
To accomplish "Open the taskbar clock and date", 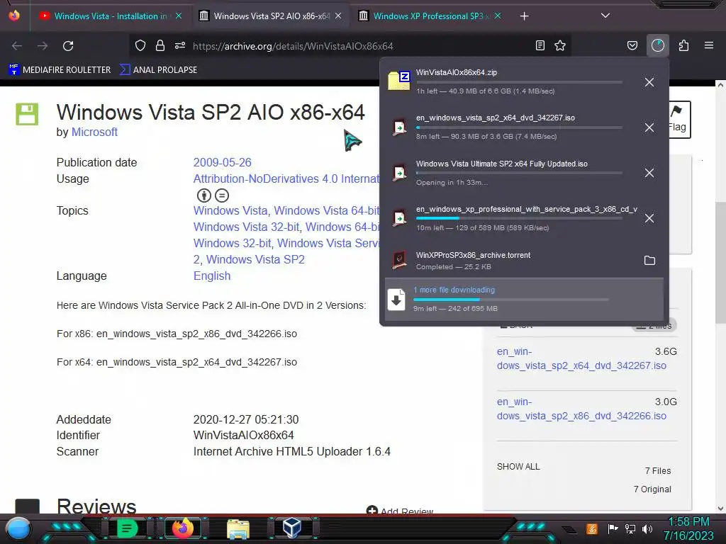I will point(689,528).
